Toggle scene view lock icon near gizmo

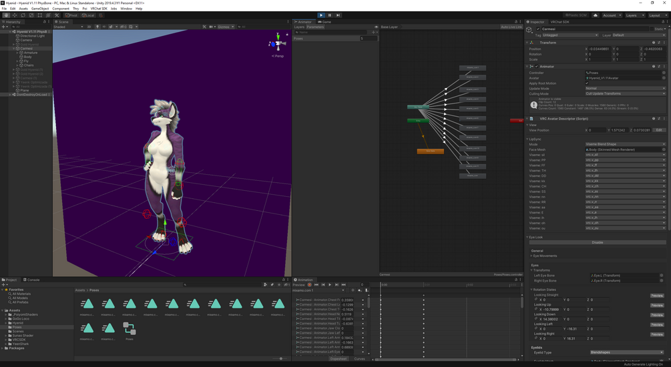pyautogui.click(x=287, y=34)
